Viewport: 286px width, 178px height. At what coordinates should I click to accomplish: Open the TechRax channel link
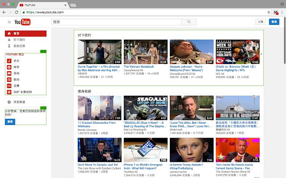129,172
